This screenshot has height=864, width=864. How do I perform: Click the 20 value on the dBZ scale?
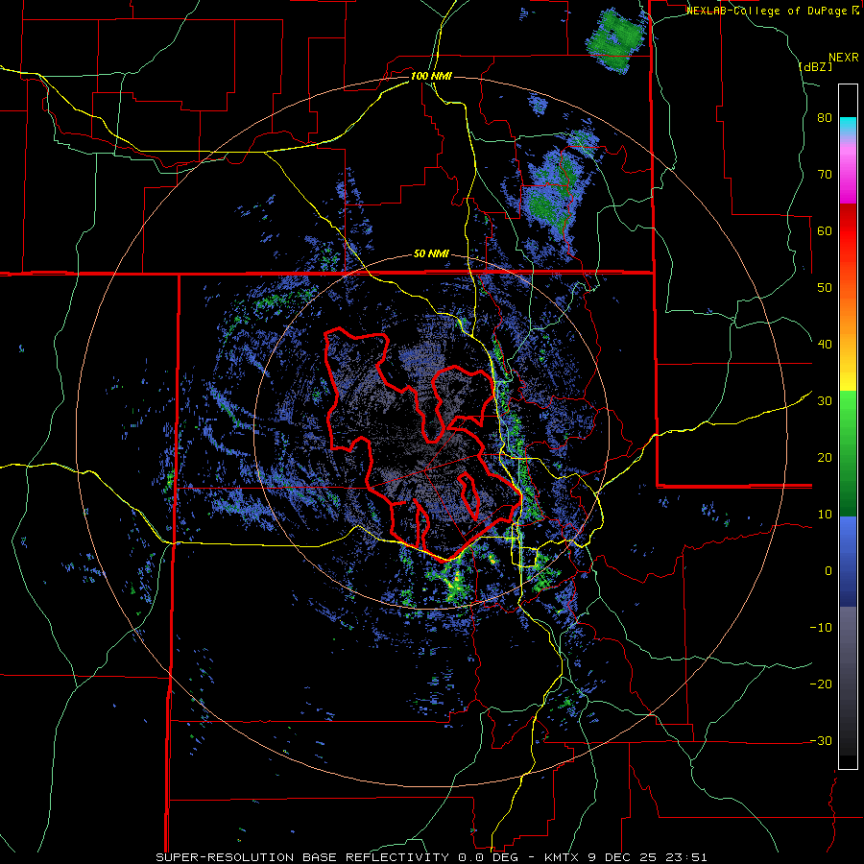coord(825,458)
